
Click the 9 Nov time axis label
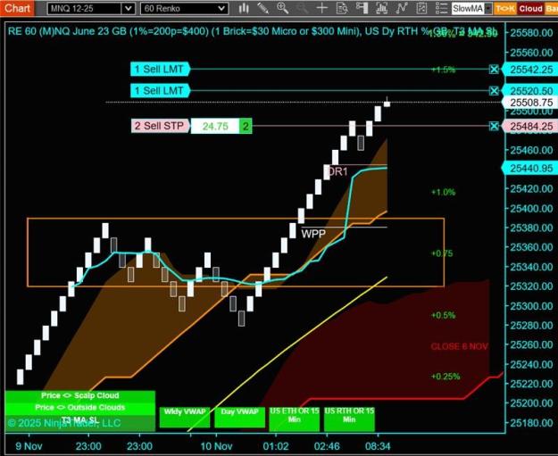pos(29,446)
